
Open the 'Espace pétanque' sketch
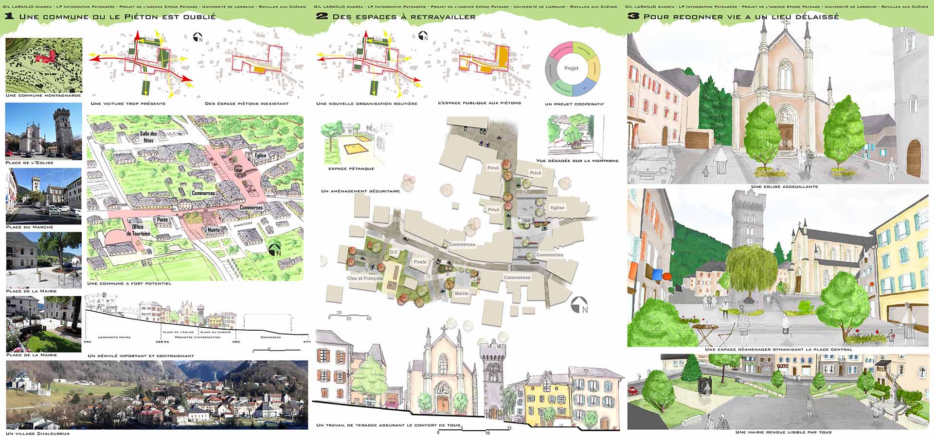pyautogui.click(x=351, y=143)
